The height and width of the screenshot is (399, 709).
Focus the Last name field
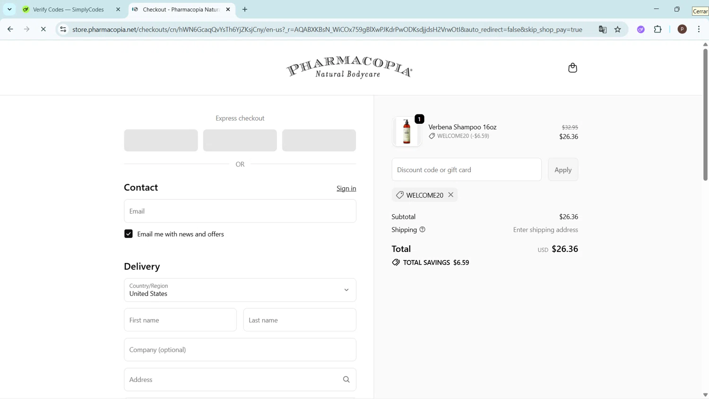[x=300, y=320]
